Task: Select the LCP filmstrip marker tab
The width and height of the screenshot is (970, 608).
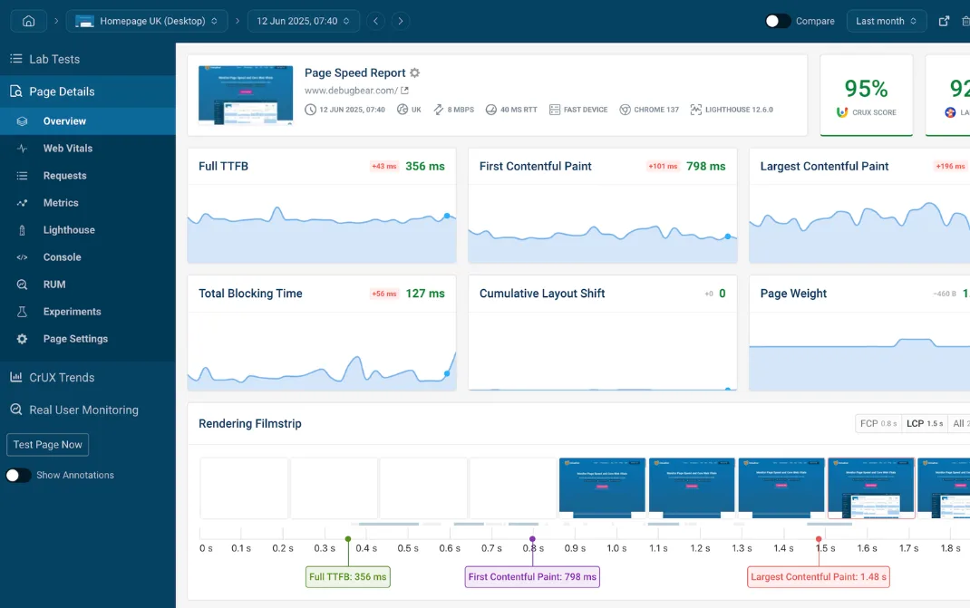Action: coord(923,422)
